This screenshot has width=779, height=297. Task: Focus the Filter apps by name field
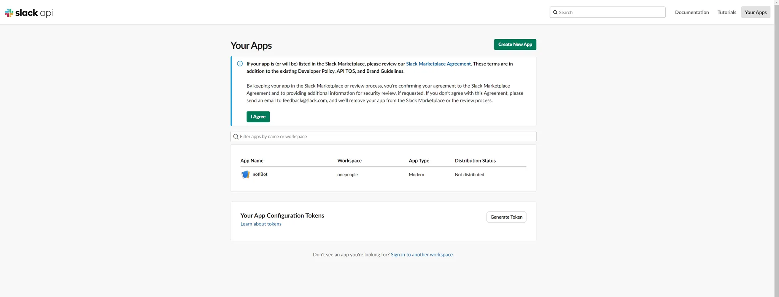386,137
